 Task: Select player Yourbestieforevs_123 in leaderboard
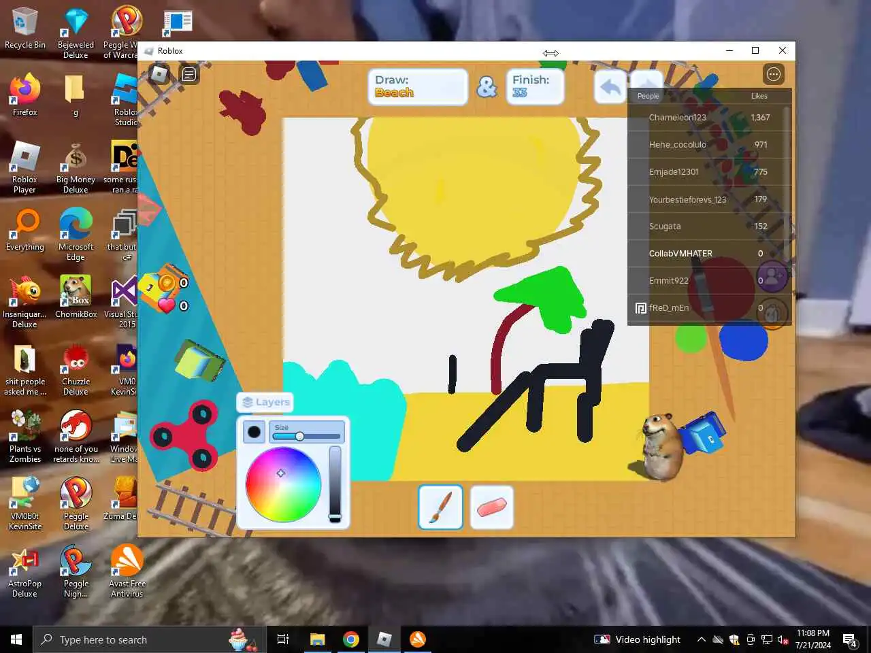[x=709, y=199]
